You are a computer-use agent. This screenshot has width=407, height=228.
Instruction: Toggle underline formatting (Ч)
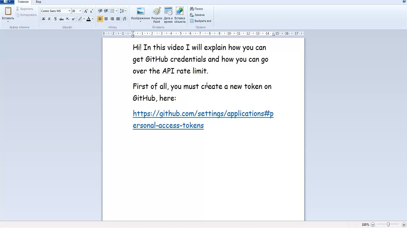pyautogui.click(x=55, y=19)
